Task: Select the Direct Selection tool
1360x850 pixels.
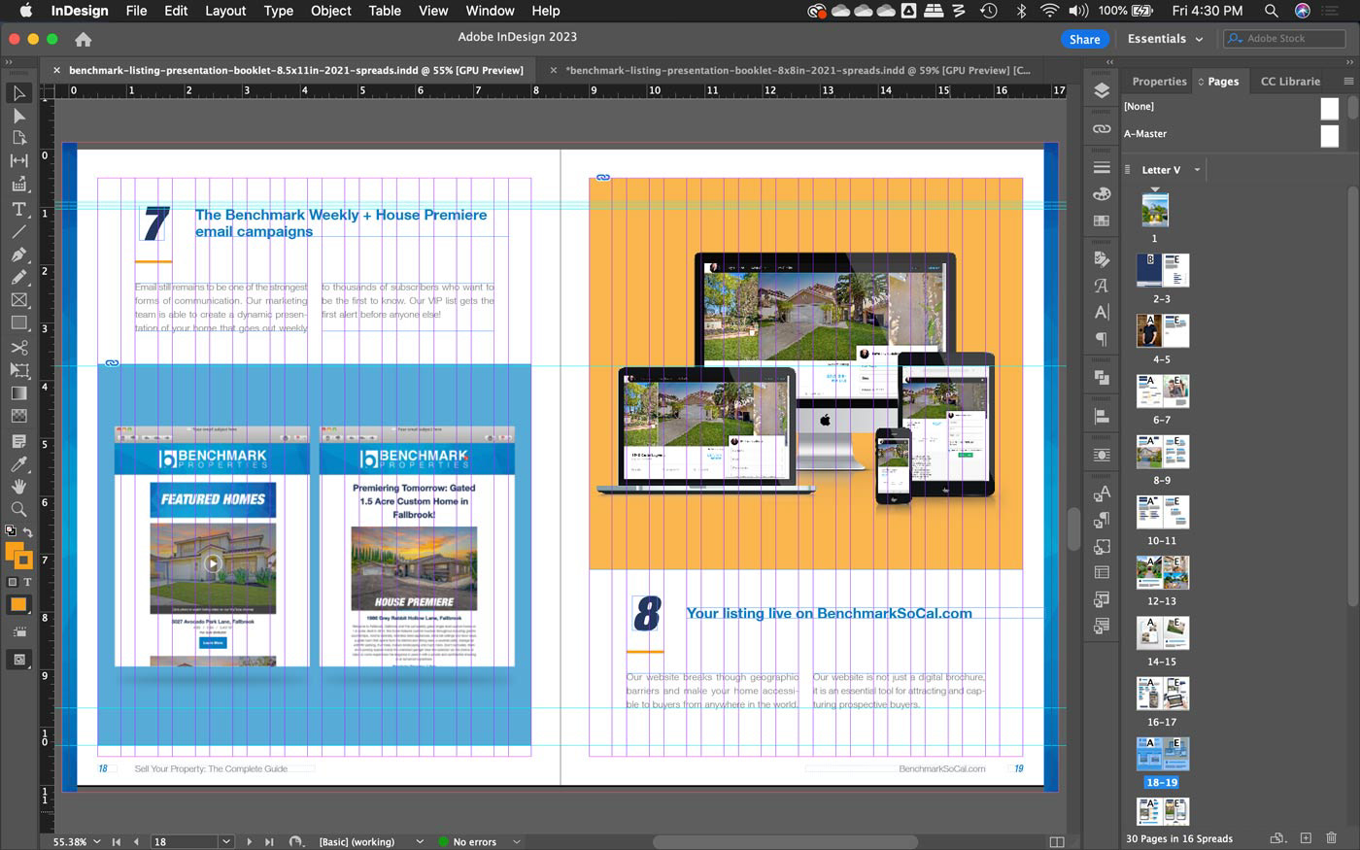Action: pos(18,116)
